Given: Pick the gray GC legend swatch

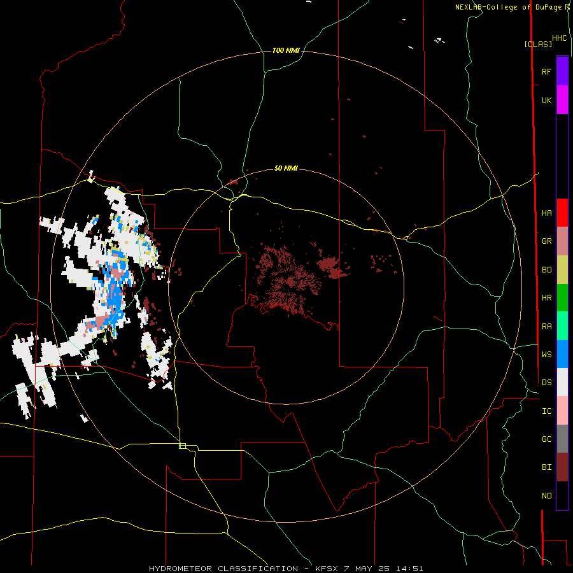Looking at the screenshot, I should coord(562,439).
